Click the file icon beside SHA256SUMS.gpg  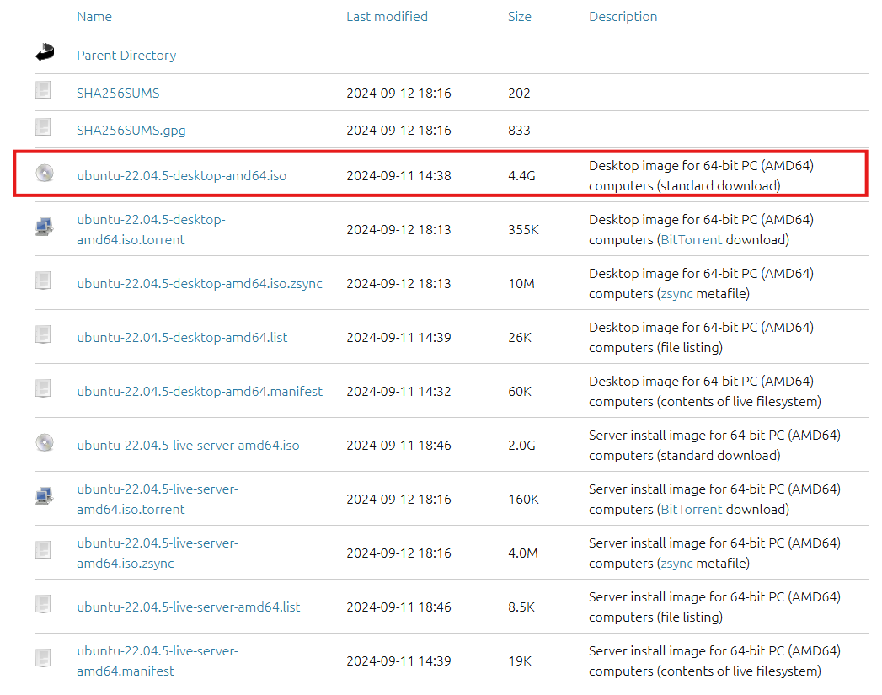(x=43, y=127)
